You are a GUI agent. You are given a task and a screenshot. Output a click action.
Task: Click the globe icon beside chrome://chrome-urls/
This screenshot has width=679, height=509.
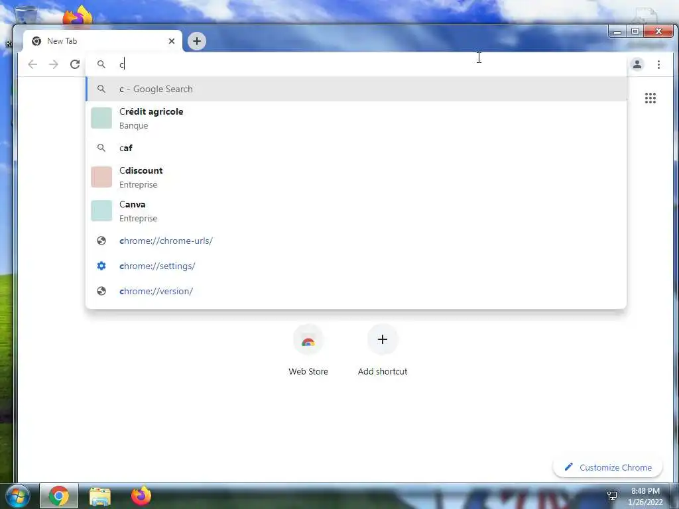(101, 241)
